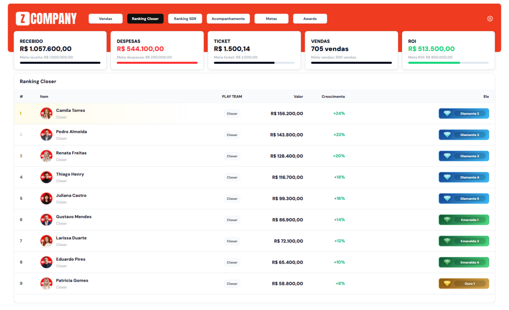Click the Closer tag in Thiago Henry row

coord(232,177)
